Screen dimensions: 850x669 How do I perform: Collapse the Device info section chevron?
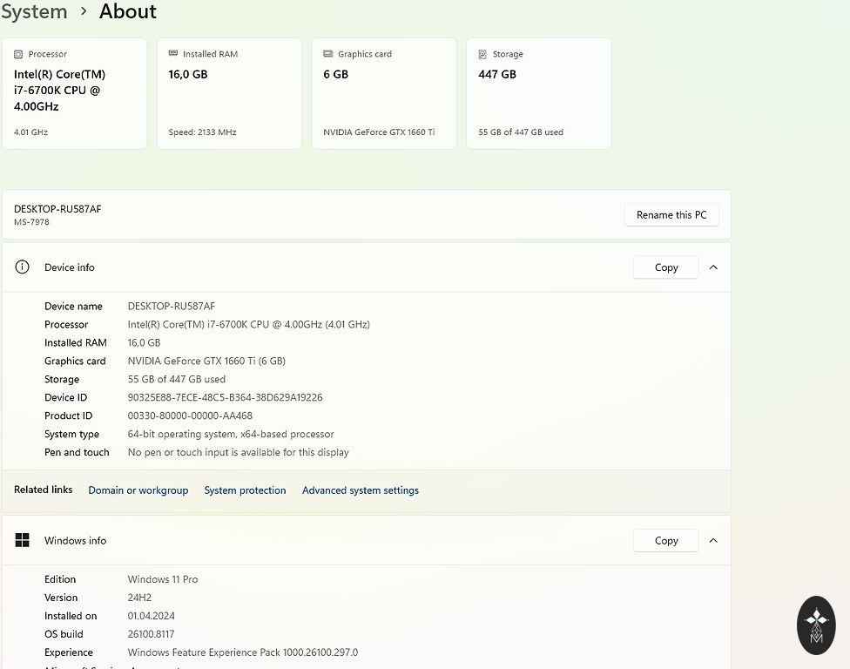713,267
